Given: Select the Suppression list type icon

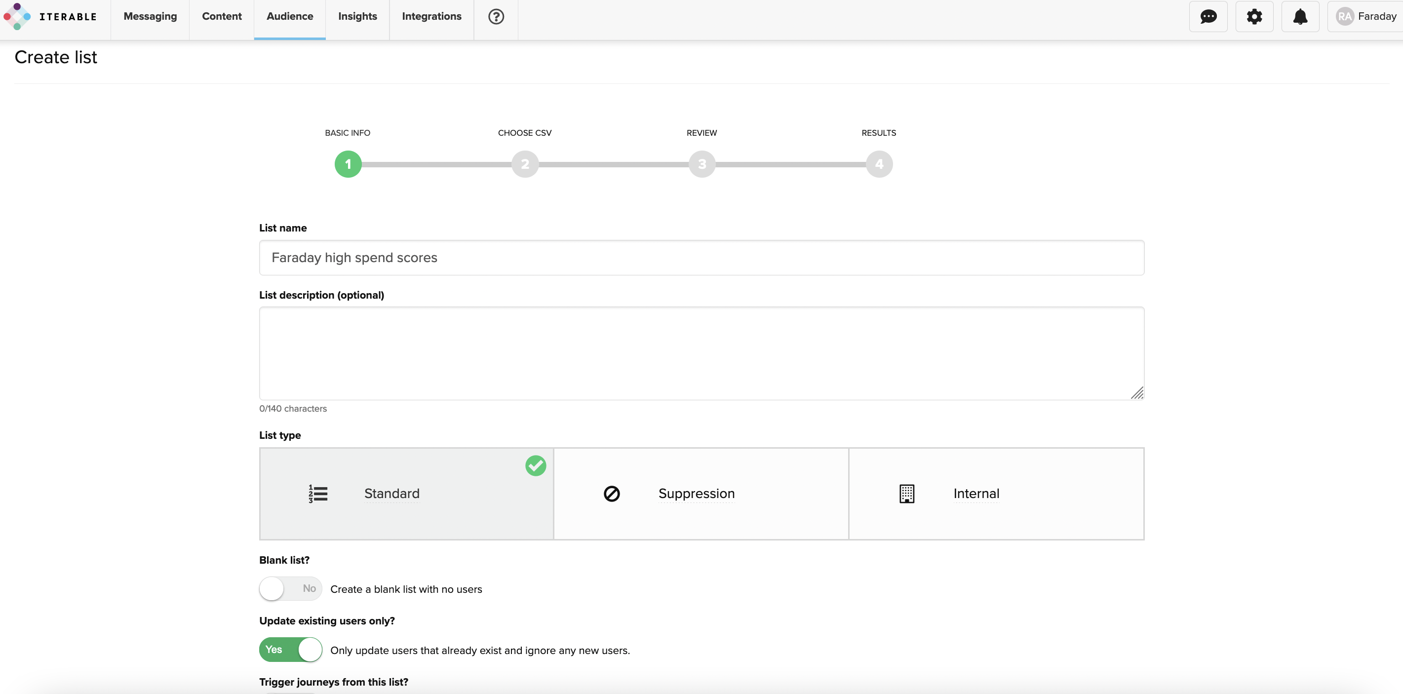Looking at the screenshot, I should pyautogui.click(x=611, y=493).
